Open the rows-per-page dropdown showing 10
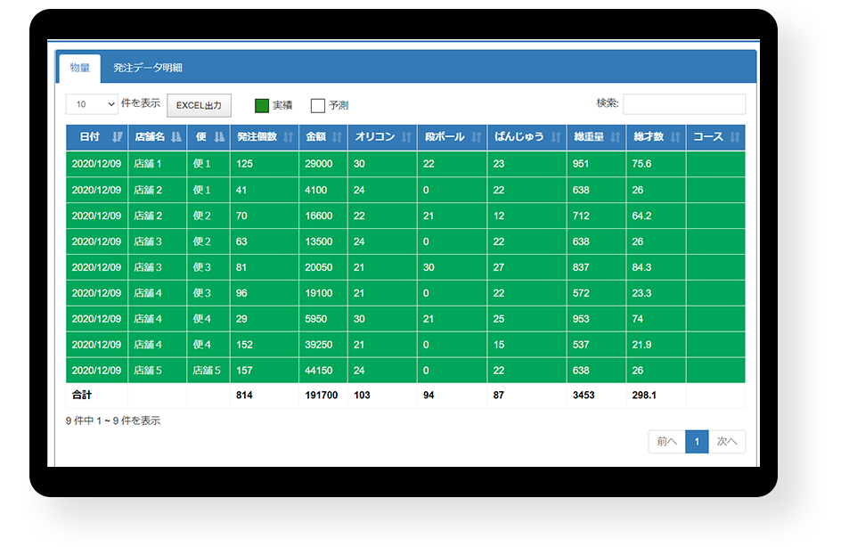This screenshot has width=849, height=547. (x=92, y=104)
